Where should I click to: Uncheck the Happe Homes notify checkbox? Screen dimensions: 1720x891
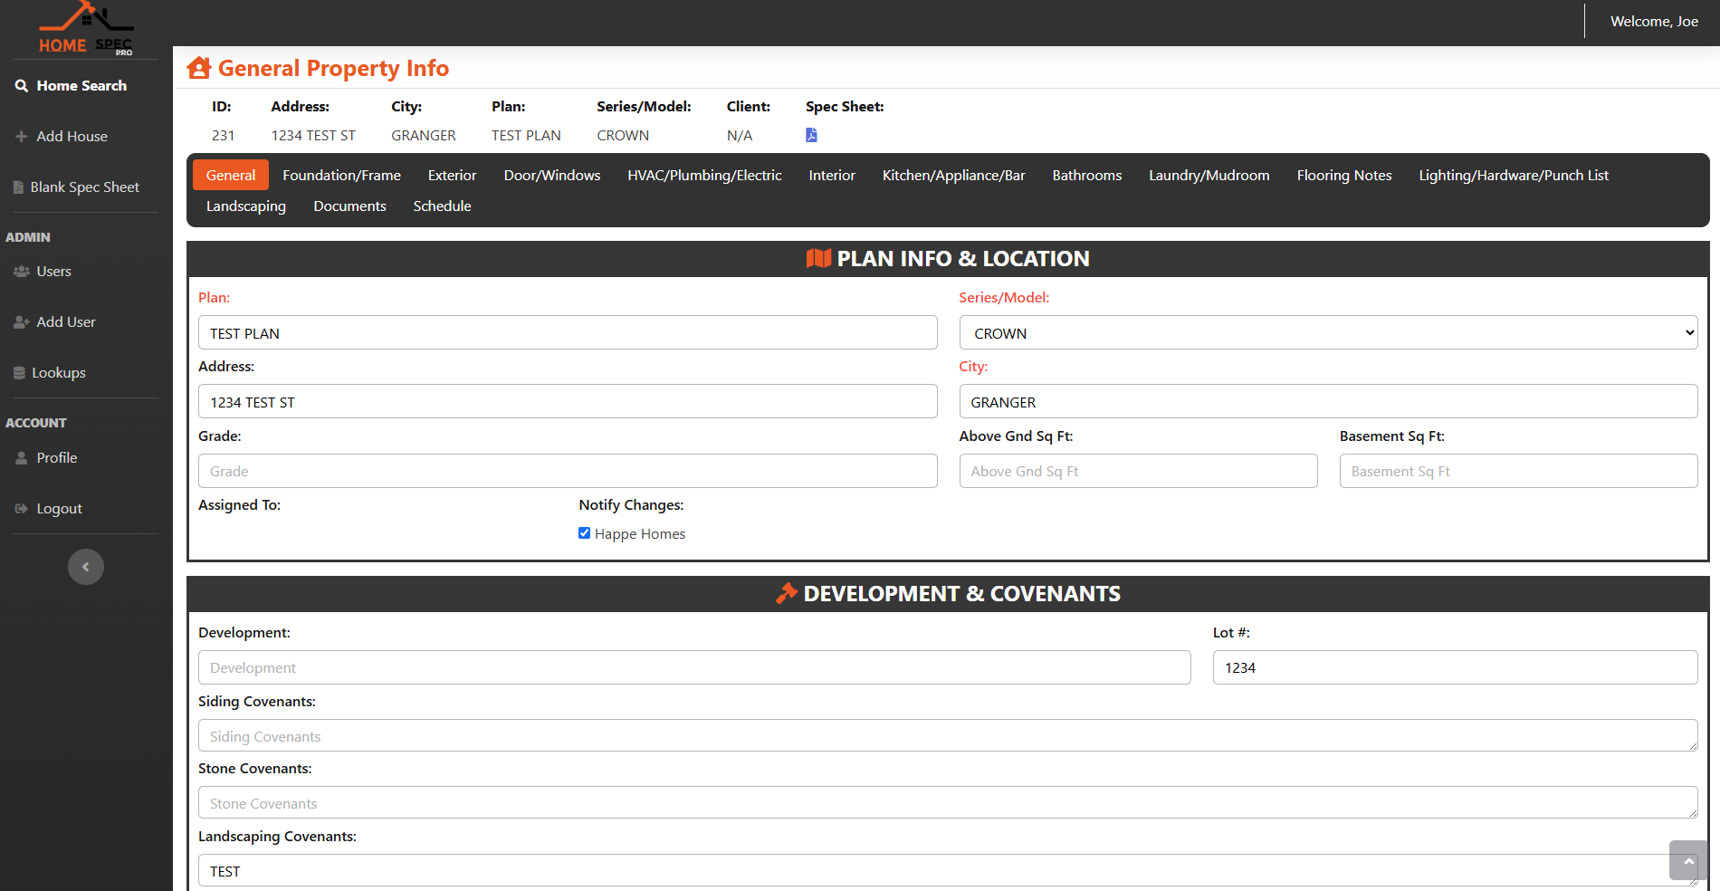585,533
